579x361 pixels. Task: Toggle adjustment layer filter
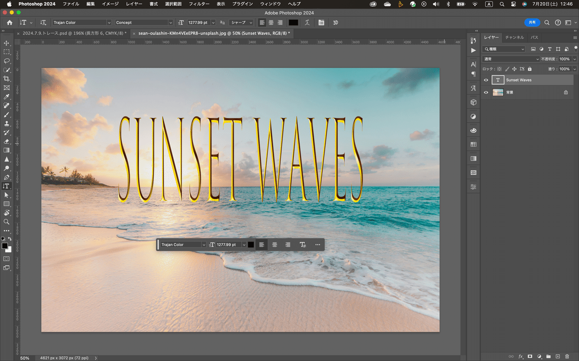click(x=541, y=49)
